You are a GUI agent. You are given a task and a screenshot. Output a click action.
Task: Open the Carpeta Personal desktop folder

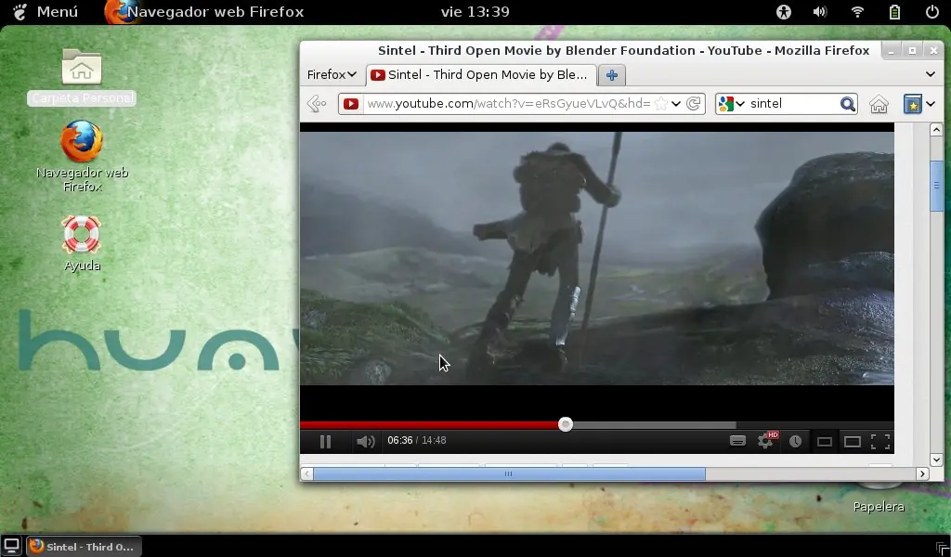click(82, 77)
